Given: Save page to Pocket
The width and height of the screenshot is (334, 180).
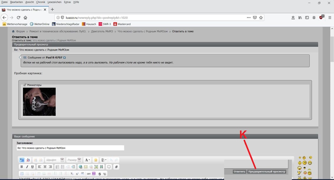Looking at the screenshot, I should point(255,17).
